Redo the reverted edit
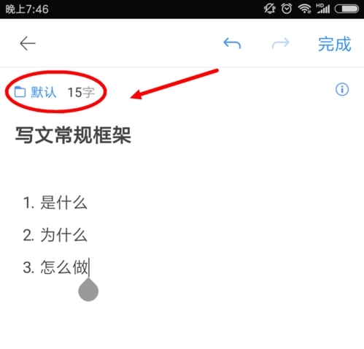 tap(281, 43)
